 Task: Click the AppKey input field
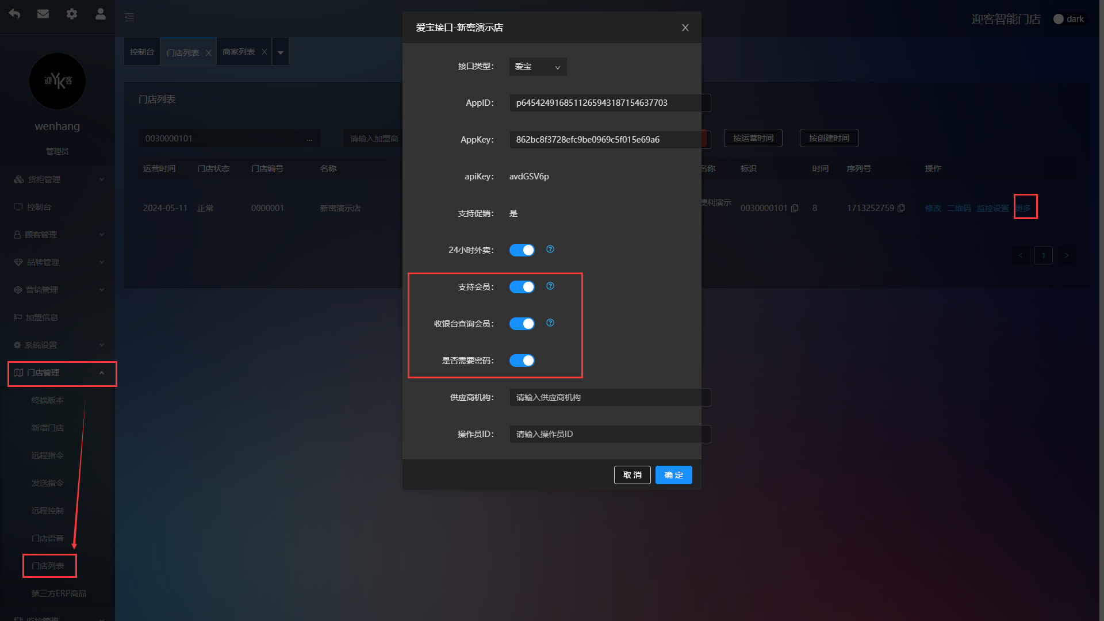point(610,140)
